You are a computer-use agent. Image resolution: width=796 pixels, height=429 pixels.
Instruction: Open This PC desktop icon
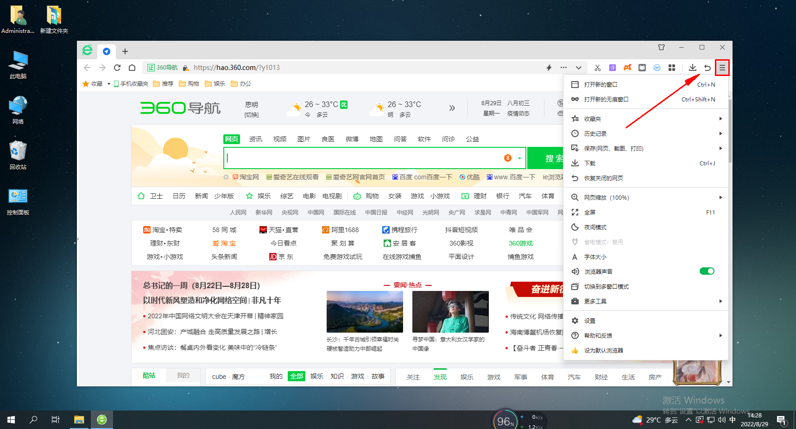pyautogui.click(x=18, y=65)
